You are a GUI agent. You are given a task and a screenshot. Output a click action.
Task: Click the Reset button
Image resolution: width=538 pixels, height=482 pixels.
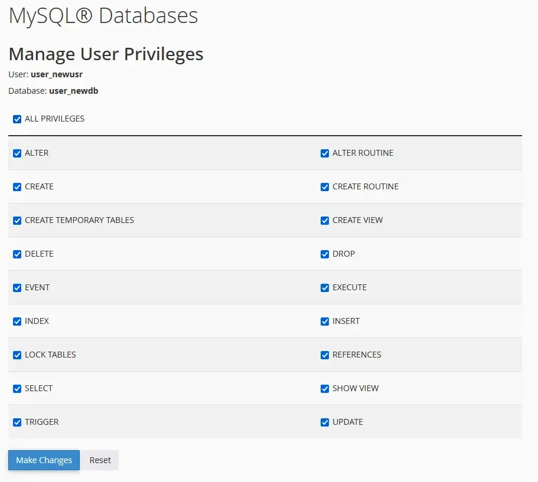[99, 460]
